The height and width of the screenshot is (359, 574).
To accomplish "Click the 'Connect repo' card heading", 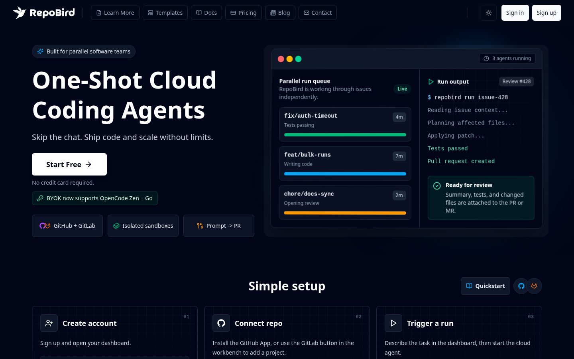I will tap(258, 323).
